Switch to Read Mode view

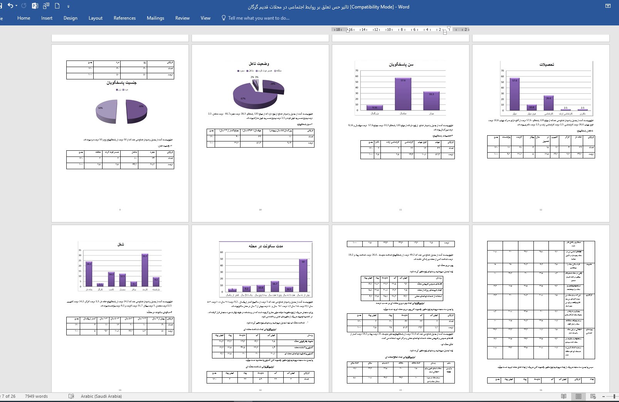564,396
